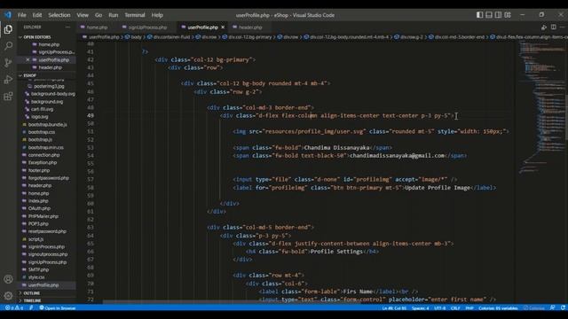Click the VS Code logo icon
This screenshot has width=568, height=319.
point(8,15)
